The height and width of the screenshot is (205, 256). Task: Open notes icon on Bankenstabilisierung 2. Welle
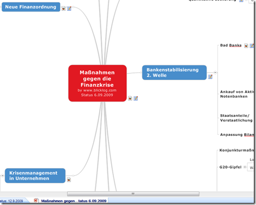coord(210,77)
